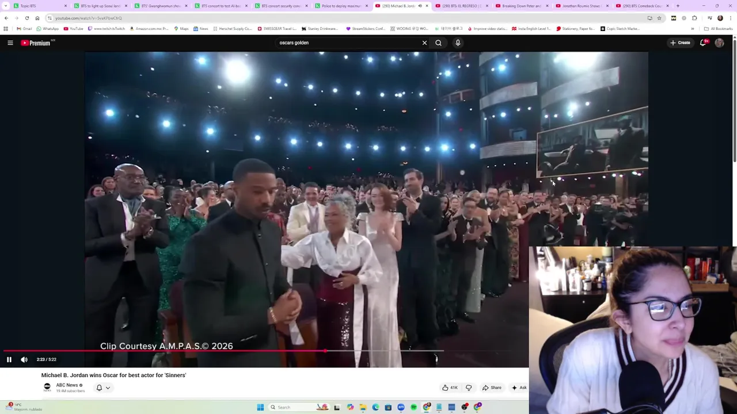This screenshot has width=737, height=414.
Task: Open the YouTube bookmark
Action: (73, 29)
